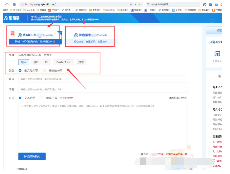230x174 pixels.
Task: Go to the browser home page icon
Action: pos(7,5)
